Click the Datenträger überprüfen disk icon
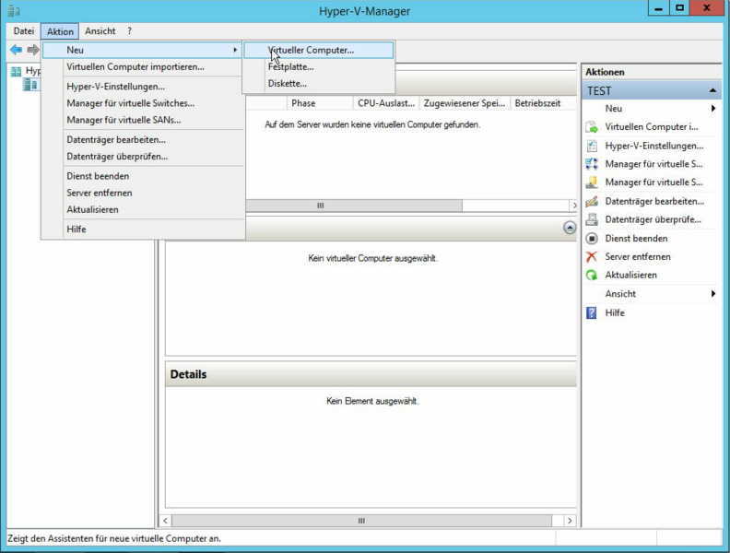This screenshot has height=553, width=730. click(x=592, y=219)
